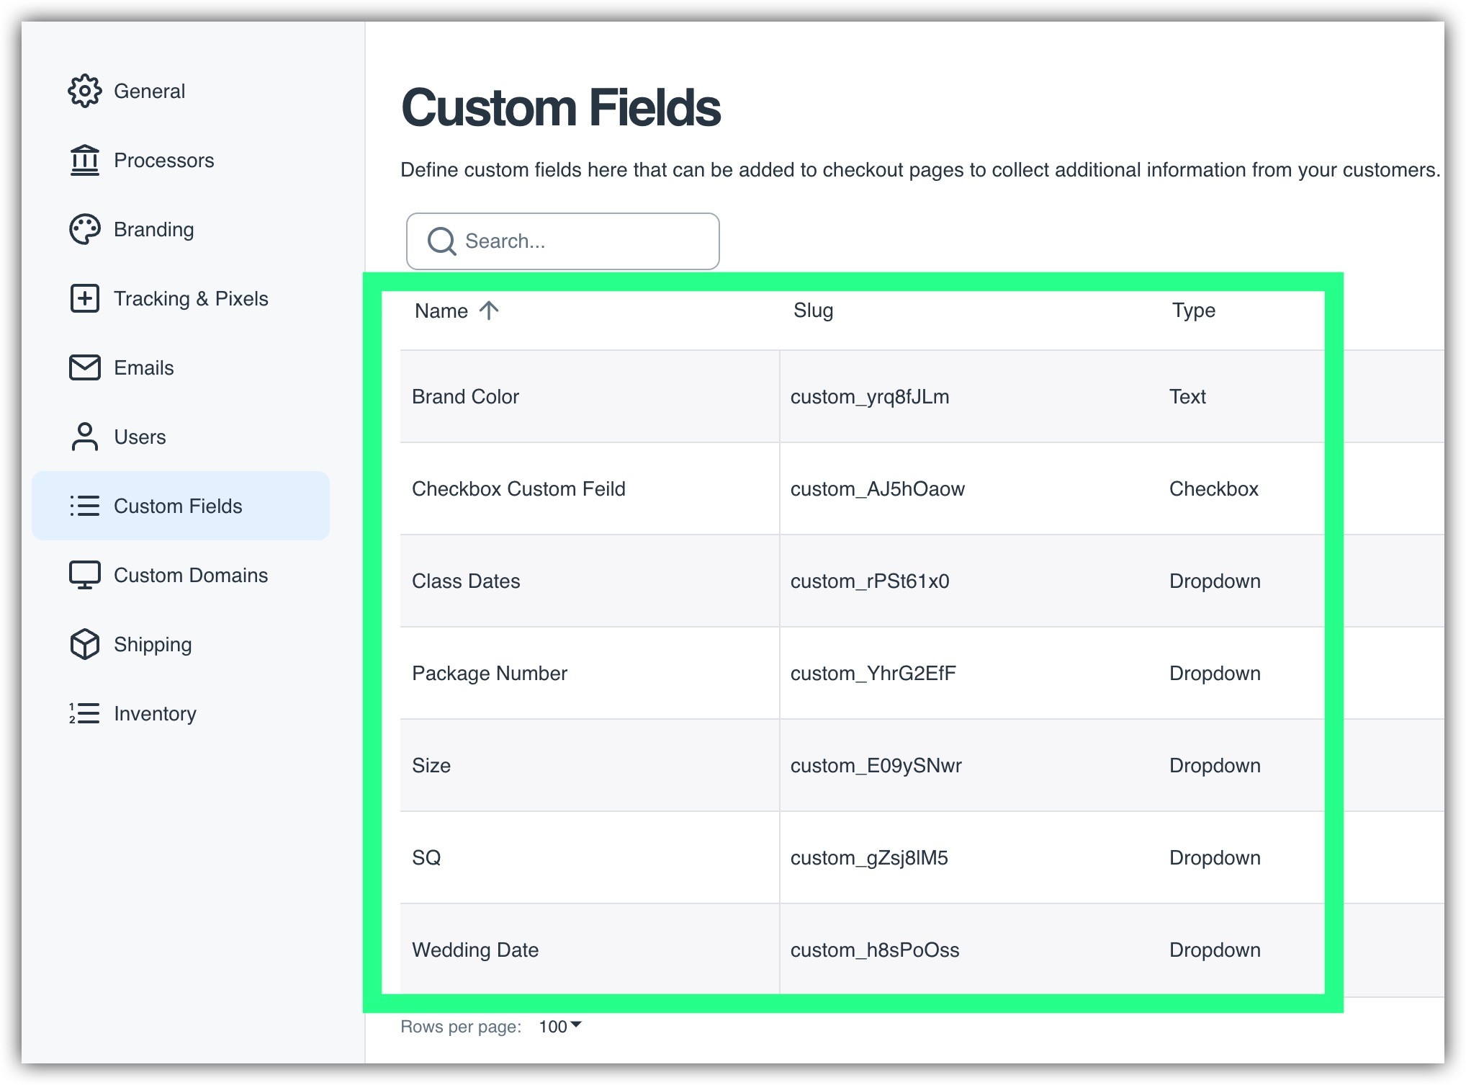Sort by Type column header

1193,311
